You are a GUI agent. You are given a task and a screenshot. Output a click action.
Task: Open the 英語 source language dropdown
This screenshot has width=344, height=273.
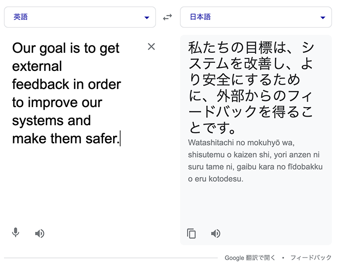[80, 17]
